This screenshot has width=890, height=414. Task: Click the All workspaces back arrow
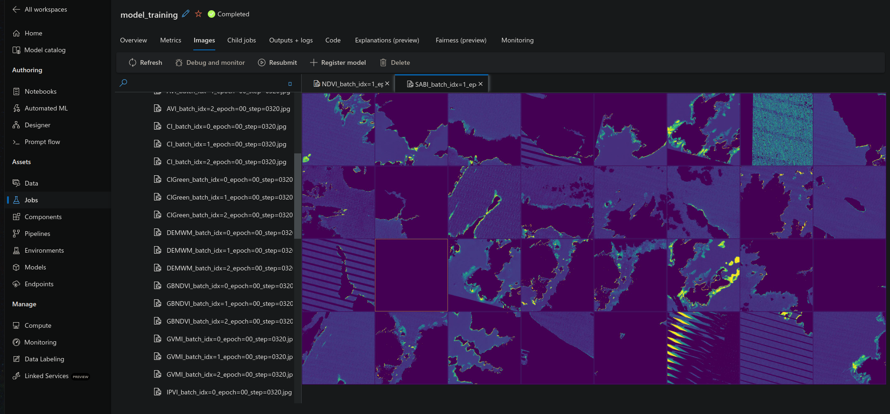coord(16,9)
